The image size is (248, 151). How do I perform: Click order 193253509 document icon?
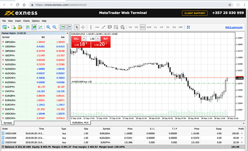(3, 138)
